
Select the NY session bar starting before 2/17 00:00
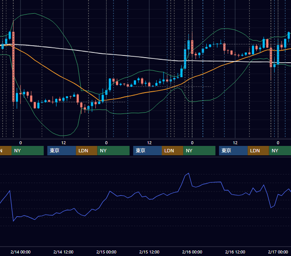point(280,151)
